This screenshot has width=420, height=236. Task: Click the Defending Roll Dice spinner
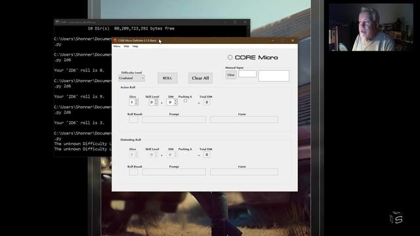click(133, 155)
